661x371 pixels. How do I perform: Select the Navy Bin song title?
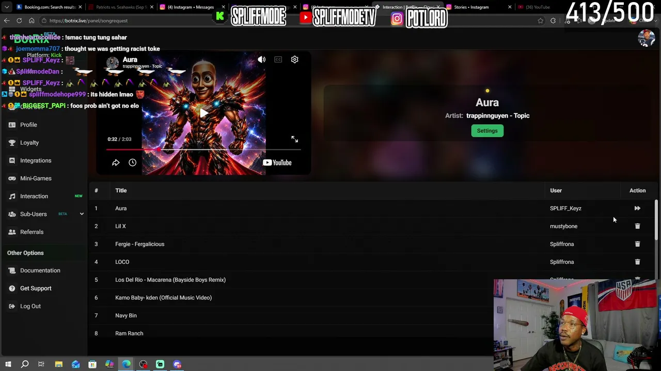click(126, 315)
